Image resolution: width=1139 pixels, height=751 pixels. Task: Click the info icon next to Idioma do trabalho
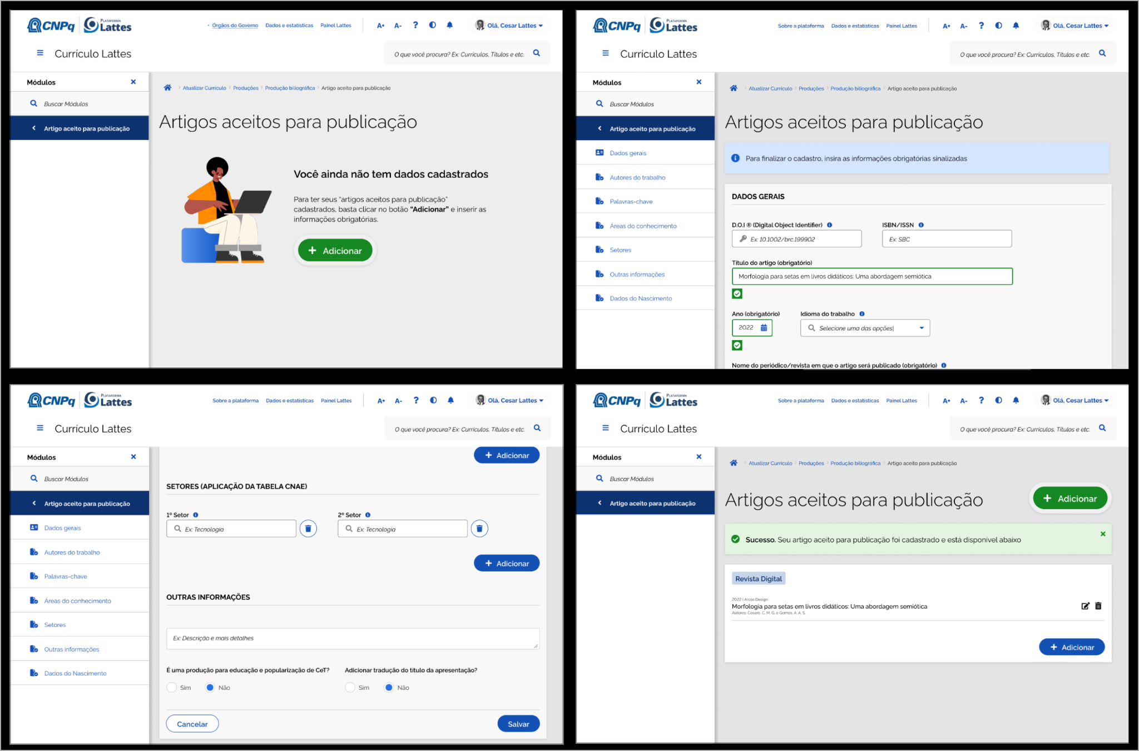[862, 314]
